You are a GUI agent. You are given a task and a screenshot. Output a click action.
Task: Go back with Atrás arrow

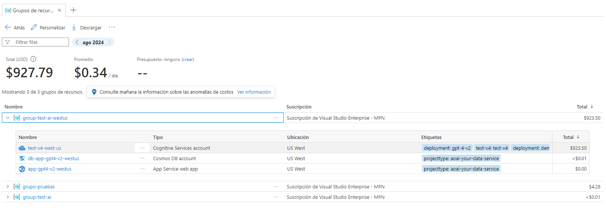tap(15, 27)
